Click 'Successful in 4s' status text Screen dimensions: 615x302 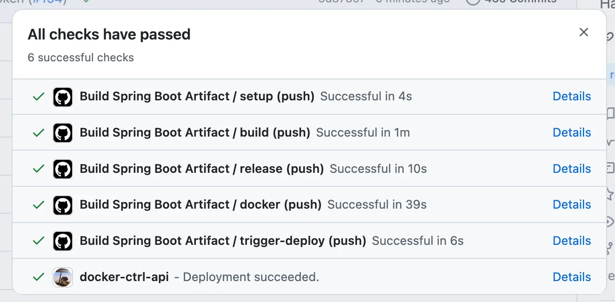366,96
